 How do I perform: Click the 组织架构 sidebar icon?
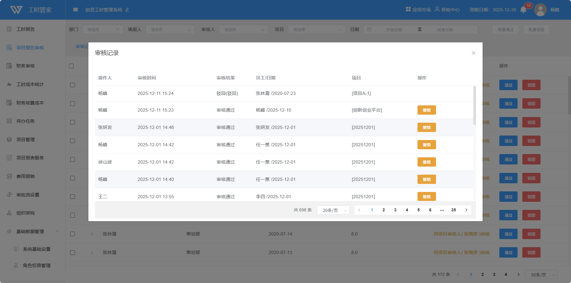pos(9,213)
